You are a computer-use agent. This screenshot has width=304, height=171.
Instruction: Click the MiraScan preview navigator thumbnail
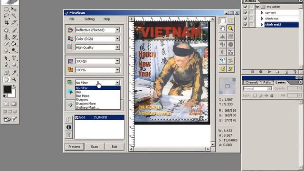point(227,86)
